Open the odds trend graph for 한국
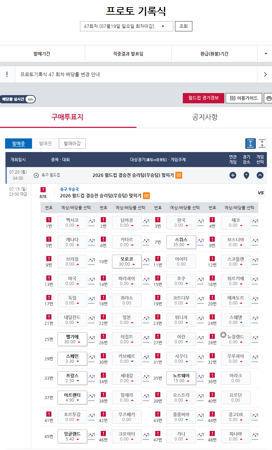The image size is (272, 450). tap(200, 223)
